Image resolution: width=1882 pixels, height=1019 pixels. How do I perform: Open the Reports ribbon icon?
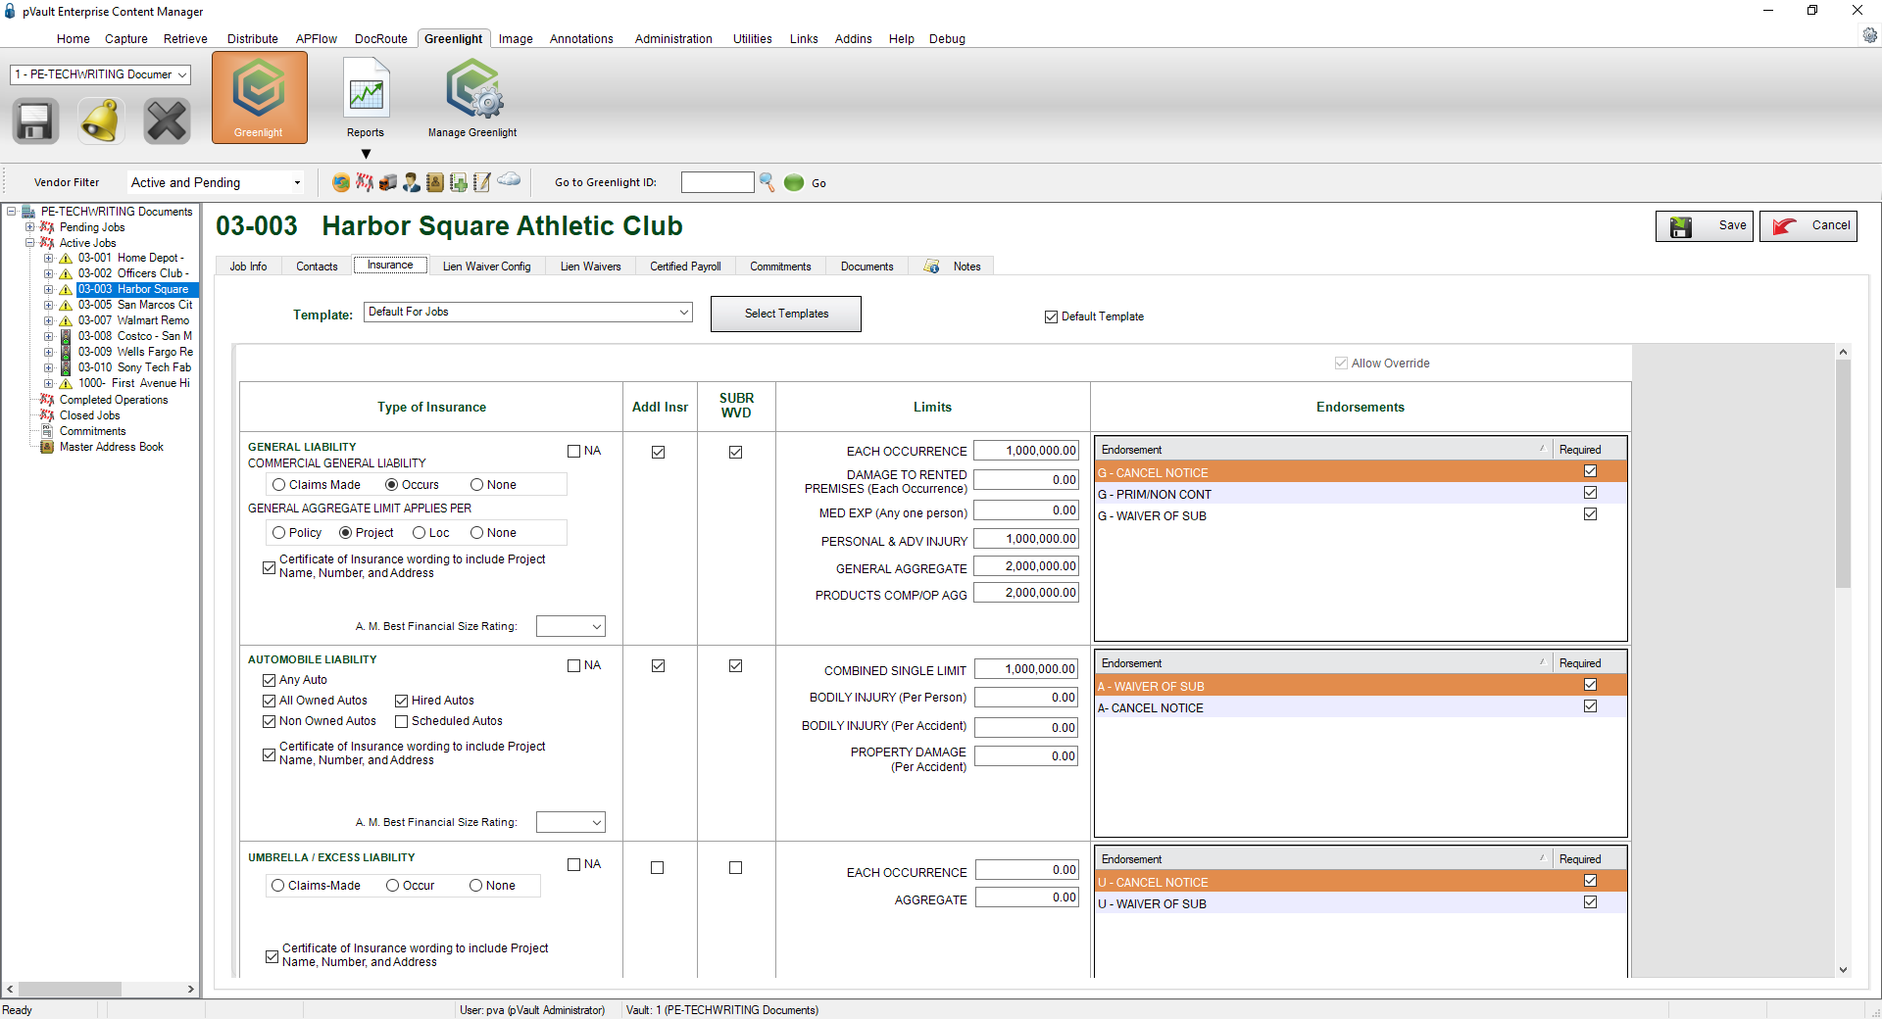366,97
